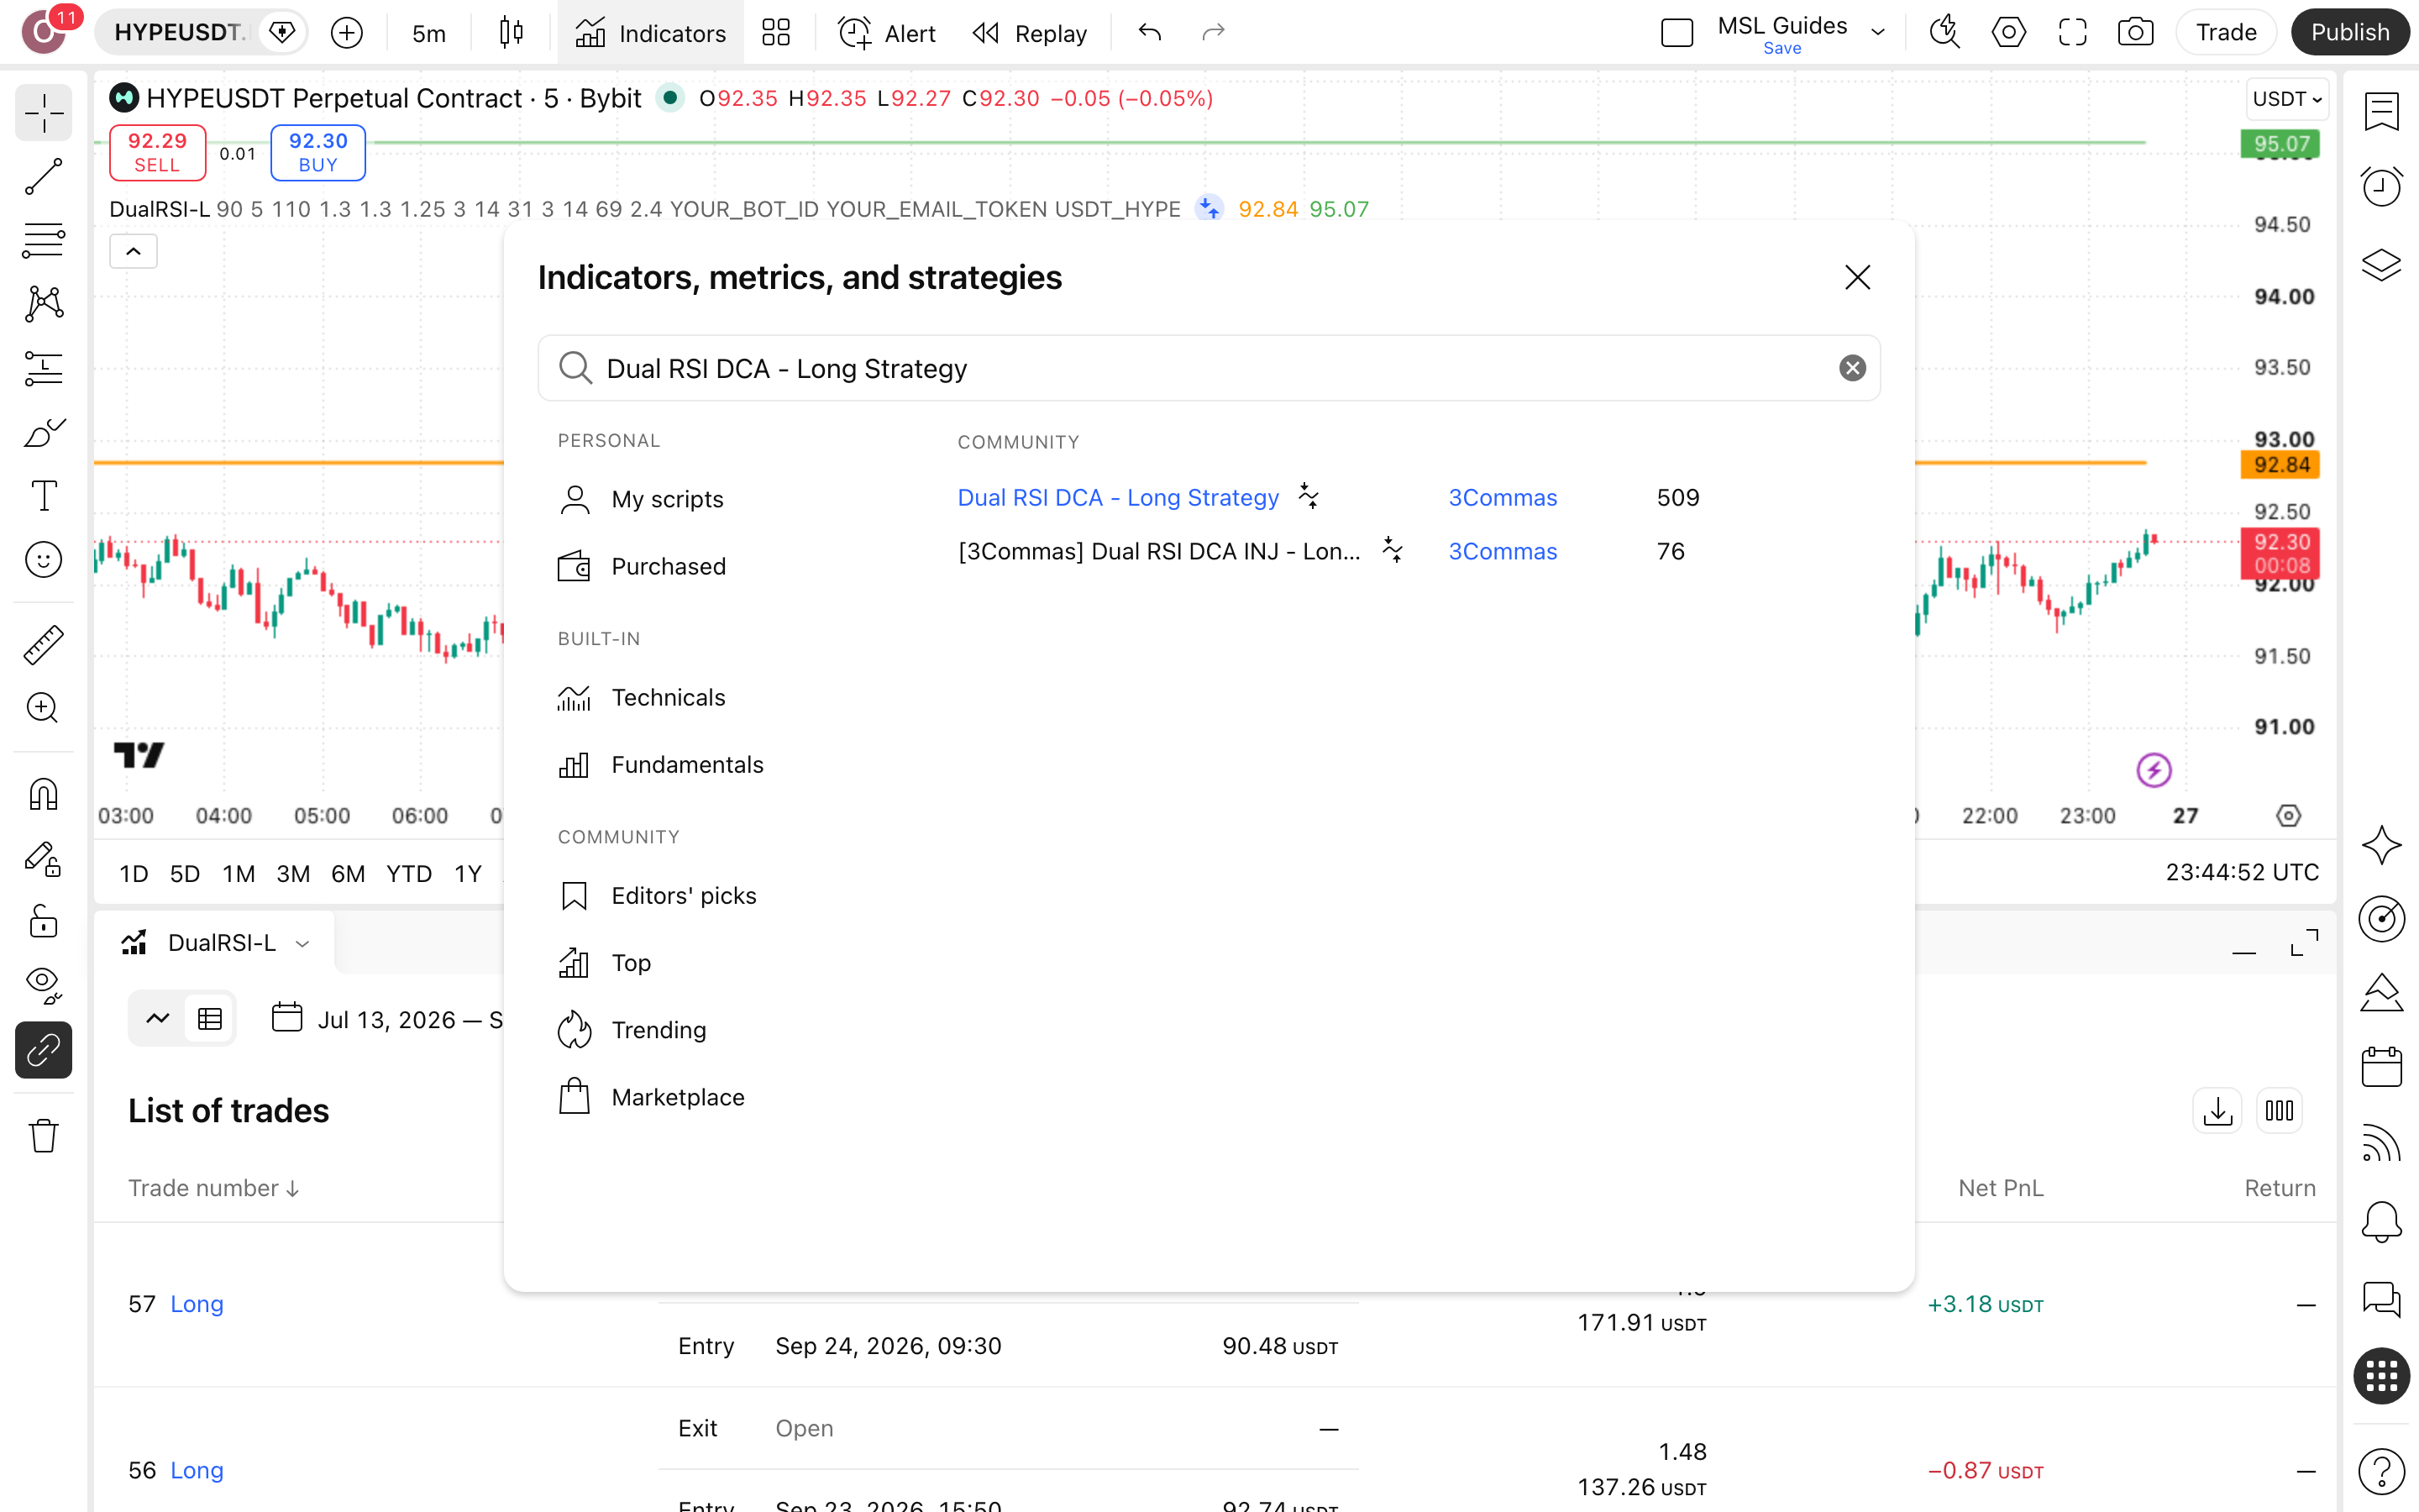The width and height of the screenshot is (2419, 1512).
Task: Toggle lock all drawing tools
Action: (44, 922)
